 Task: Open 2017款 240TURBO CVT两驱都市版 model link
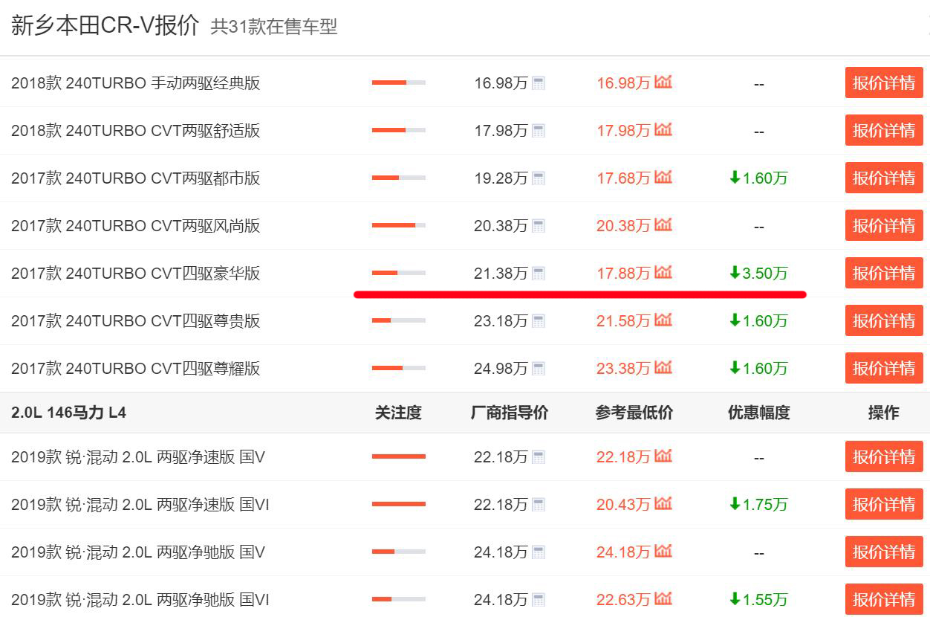pyautogui.click(x=136, y=178)
